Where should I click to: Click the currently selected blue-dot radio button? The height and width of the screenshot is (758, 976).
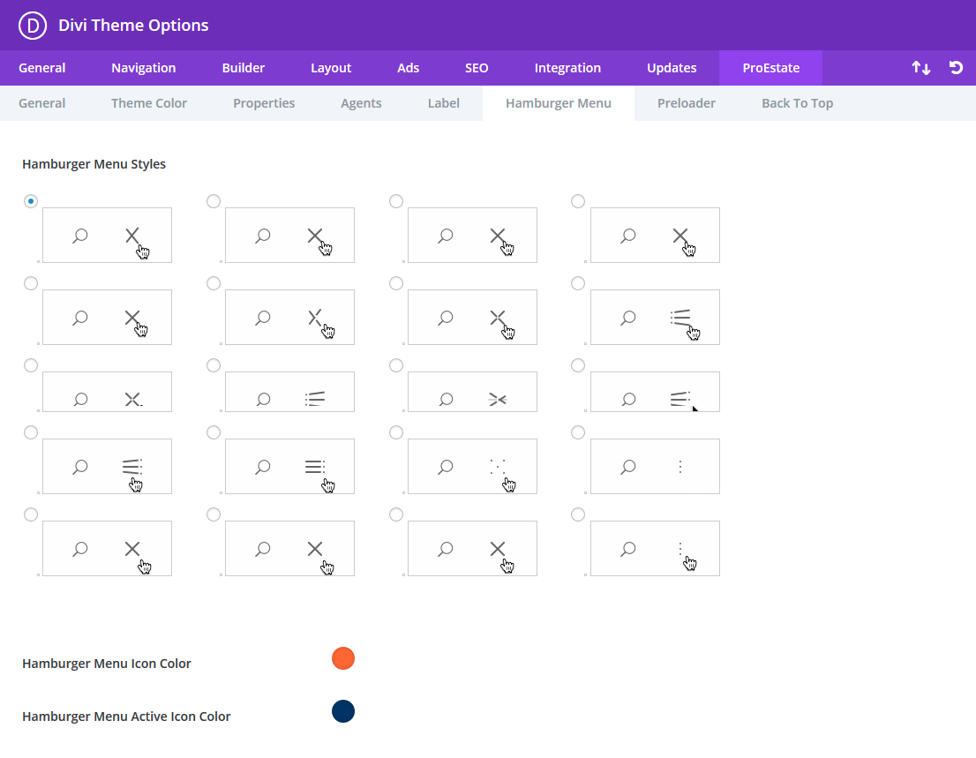point(31,201)
